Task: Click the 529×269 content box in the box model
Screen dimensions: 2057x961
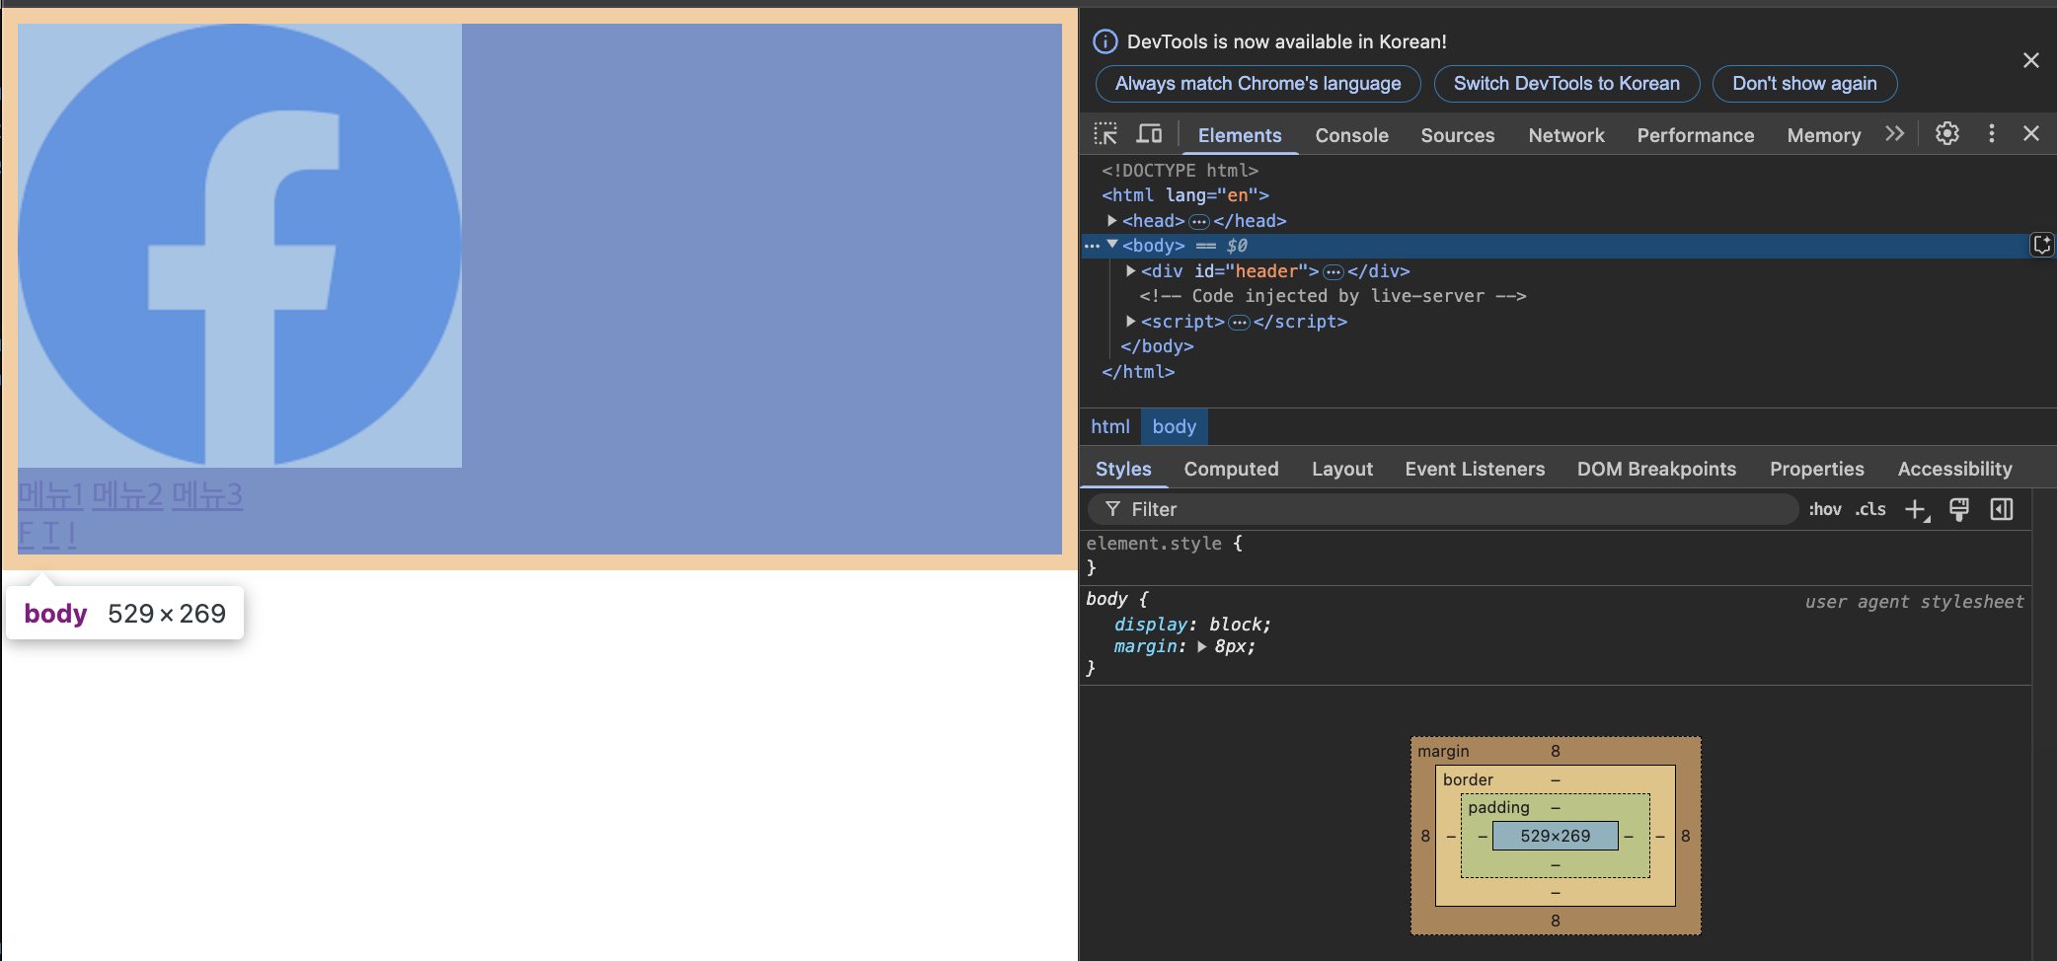Action: [1556, 836]
